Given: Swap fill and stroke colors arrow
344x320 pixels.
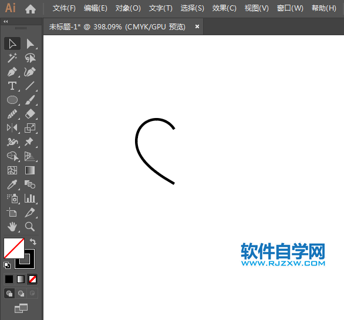Looking at the screenshot, I should pyautogui.click(x=33, y=242).
